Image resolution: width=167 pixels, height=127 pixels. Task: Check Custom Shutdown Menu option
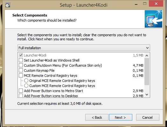pos(21,65)
